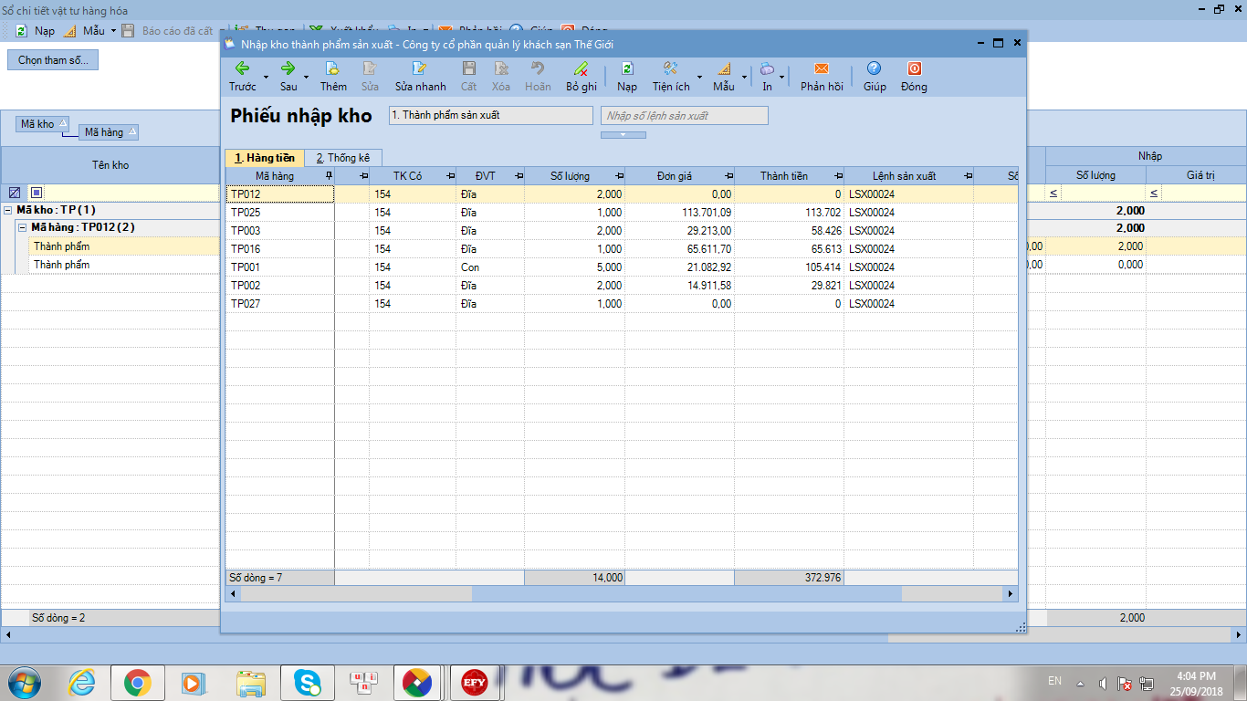The height and width of the screenshot is (701, 1247).
Task: Click Thêm to add a new voucher
Action: pos(333,76)
